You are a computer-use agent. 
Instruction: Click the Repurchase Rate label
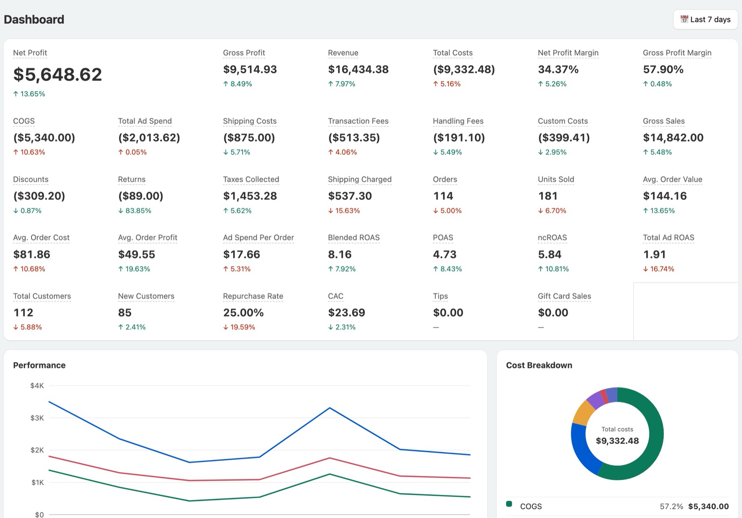click(253, 296)
